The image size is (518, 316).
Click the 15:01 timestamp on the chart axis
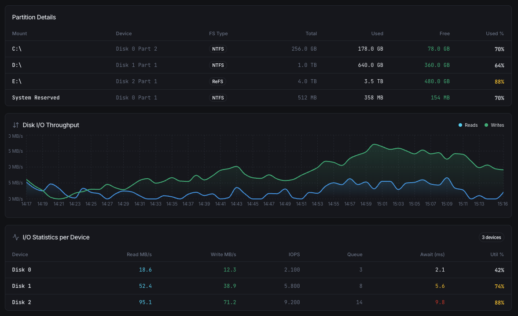382,204
